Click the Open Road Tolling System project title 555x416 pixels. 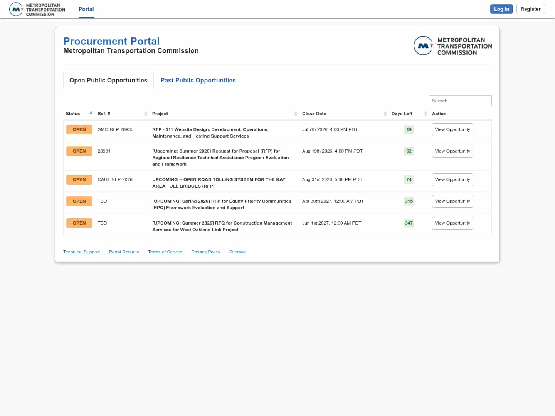pyautogui.click(x=219, y=183)
